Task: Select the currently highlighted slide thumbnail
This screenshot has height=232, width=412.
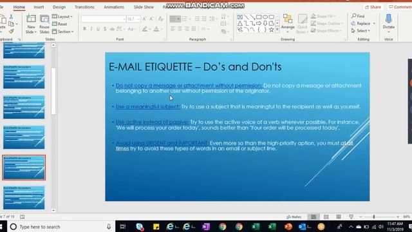Action: 24,168
